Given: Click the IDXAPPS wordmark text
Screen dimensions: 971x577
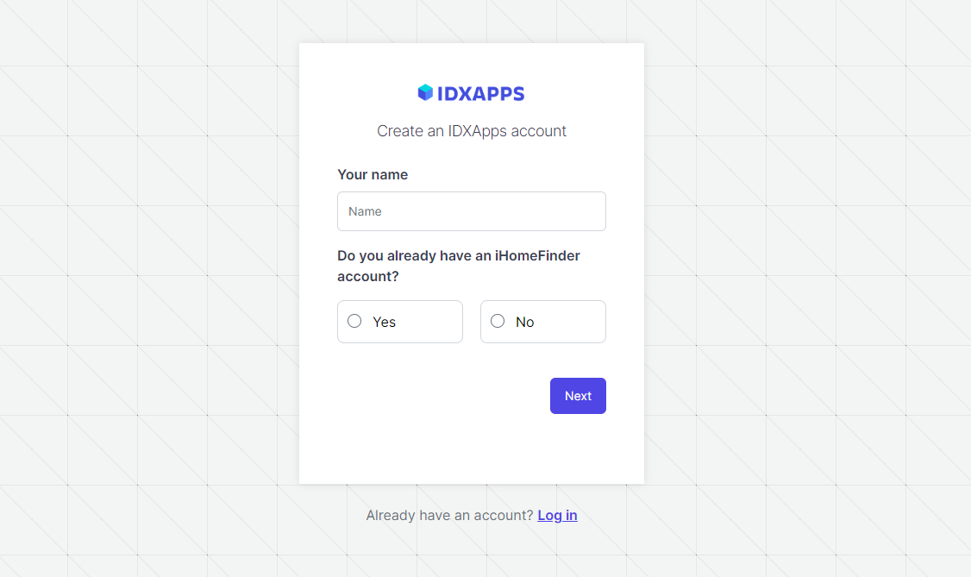Looking at the screenshot, I should pyautogui.click(x=480, y=92).
